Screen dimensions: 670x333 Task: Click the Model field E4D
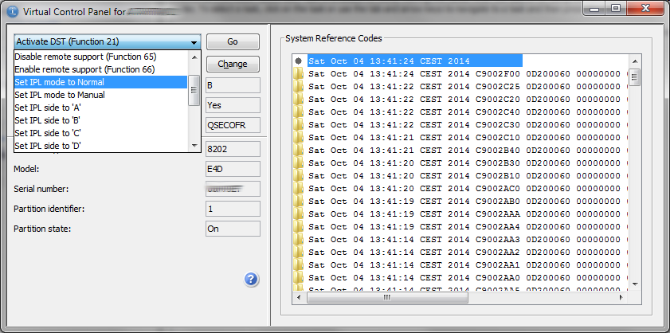click(233, 169)
